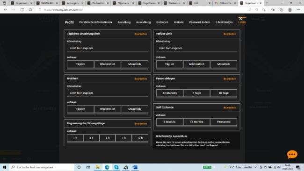Set session length to 12 h

[x=140, y=138]
